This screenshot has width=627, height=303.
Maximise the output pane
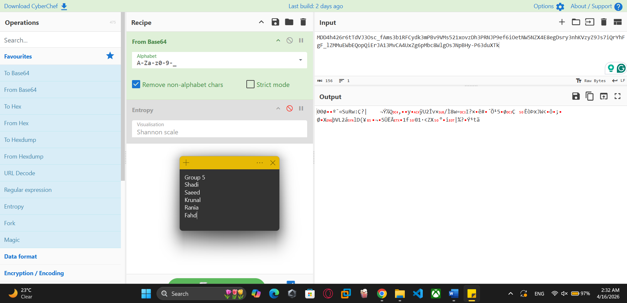pos(618,96)
